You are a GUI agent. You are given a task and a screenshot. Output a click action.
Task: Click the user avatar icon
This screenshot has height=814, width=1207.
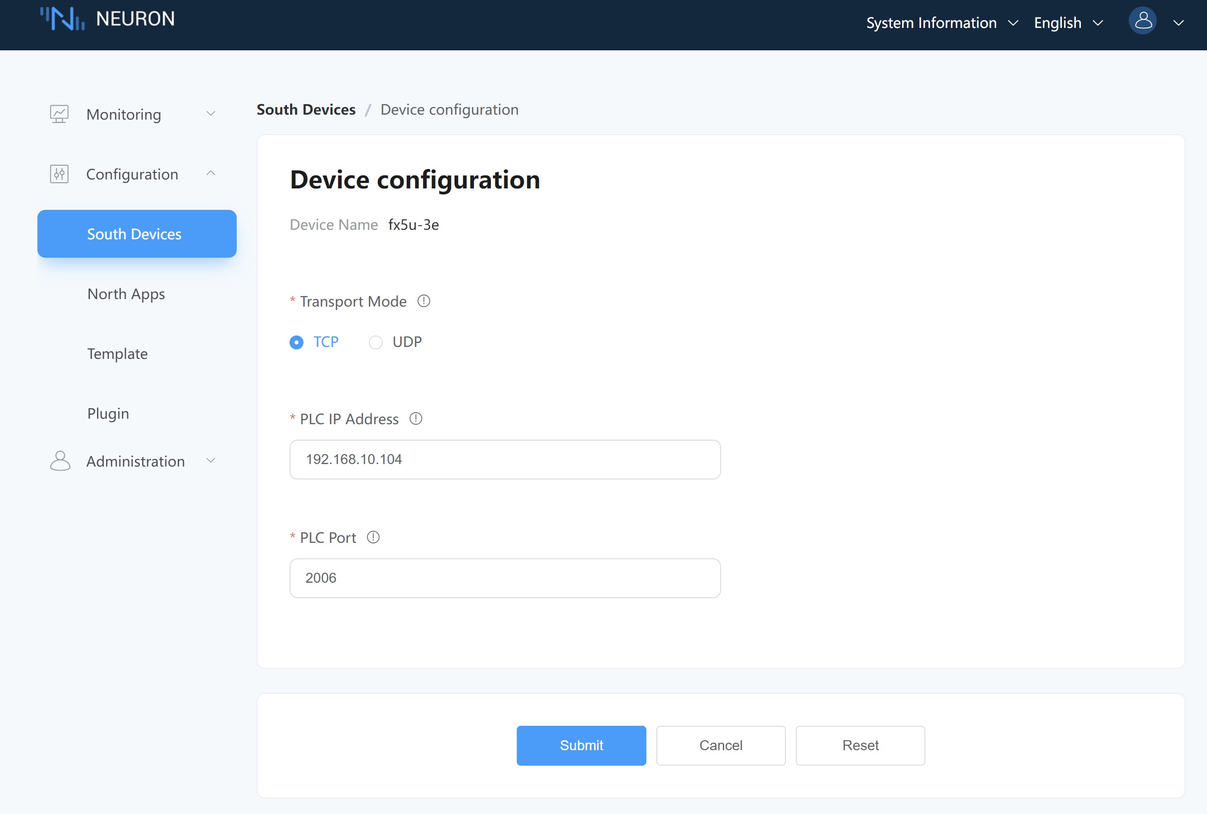tap(1142, 21)
